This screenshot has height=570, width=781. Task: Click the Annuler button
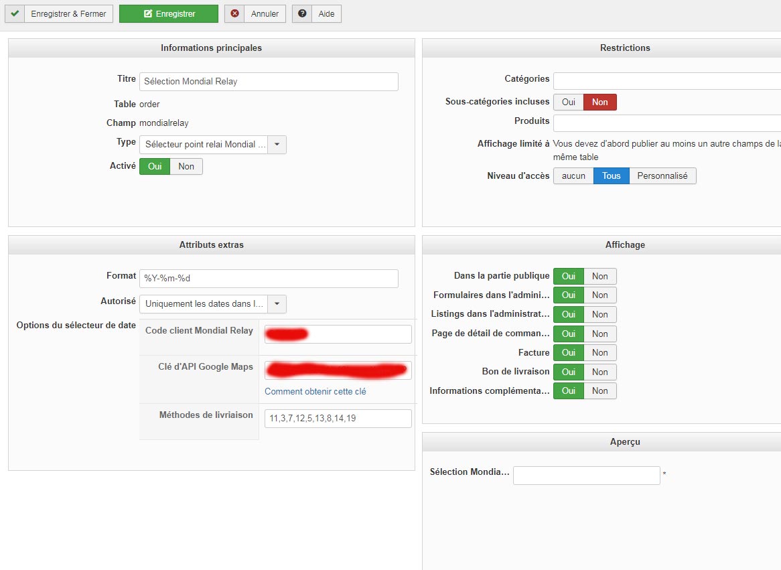(255, 13)
